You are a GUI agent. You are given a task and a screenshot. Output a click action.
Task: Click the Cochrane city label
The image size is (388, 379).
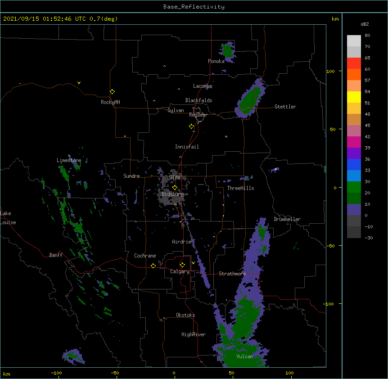point(145,256)
